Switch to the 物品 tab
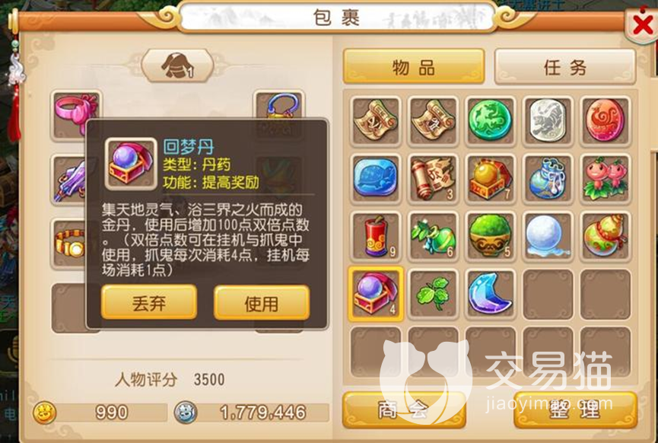The height and width of the screenshot is (443, 658). (x=414, y=67)
